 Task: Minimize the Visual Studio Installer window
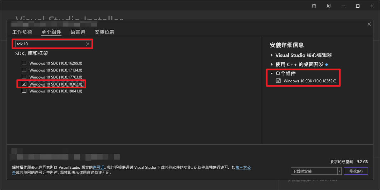[343, 6]
